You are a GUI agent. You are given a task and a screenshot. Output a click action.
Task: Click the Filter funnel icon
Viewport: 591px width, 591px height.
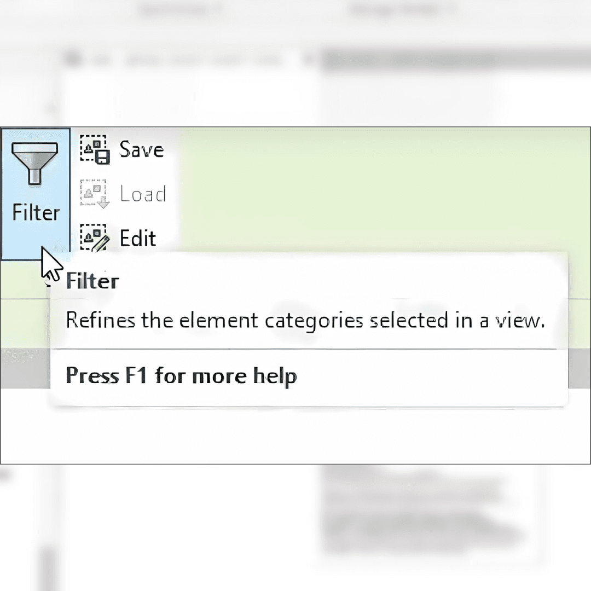pos(34,163)
